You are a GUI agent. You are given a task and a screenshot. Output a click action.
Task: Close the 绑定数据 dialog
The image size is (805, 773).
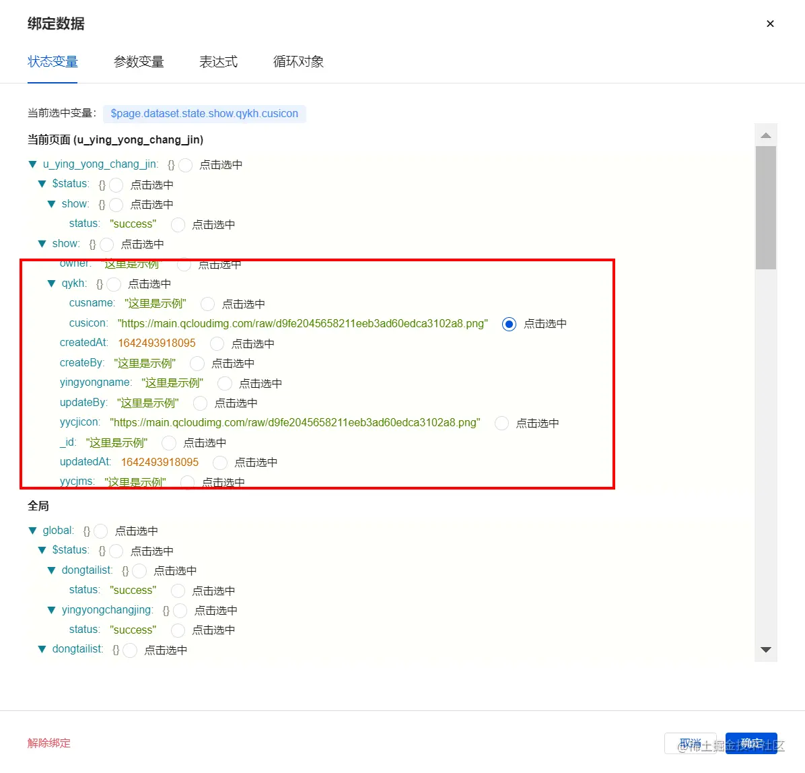point(770,24)
